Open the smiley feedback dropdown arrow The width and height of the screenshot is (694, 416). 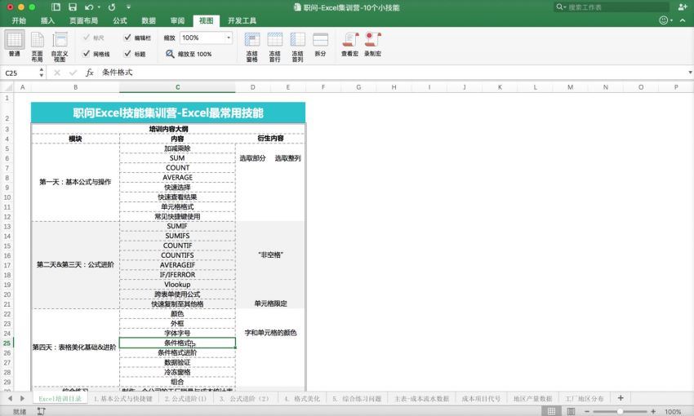tap(671, 20)
